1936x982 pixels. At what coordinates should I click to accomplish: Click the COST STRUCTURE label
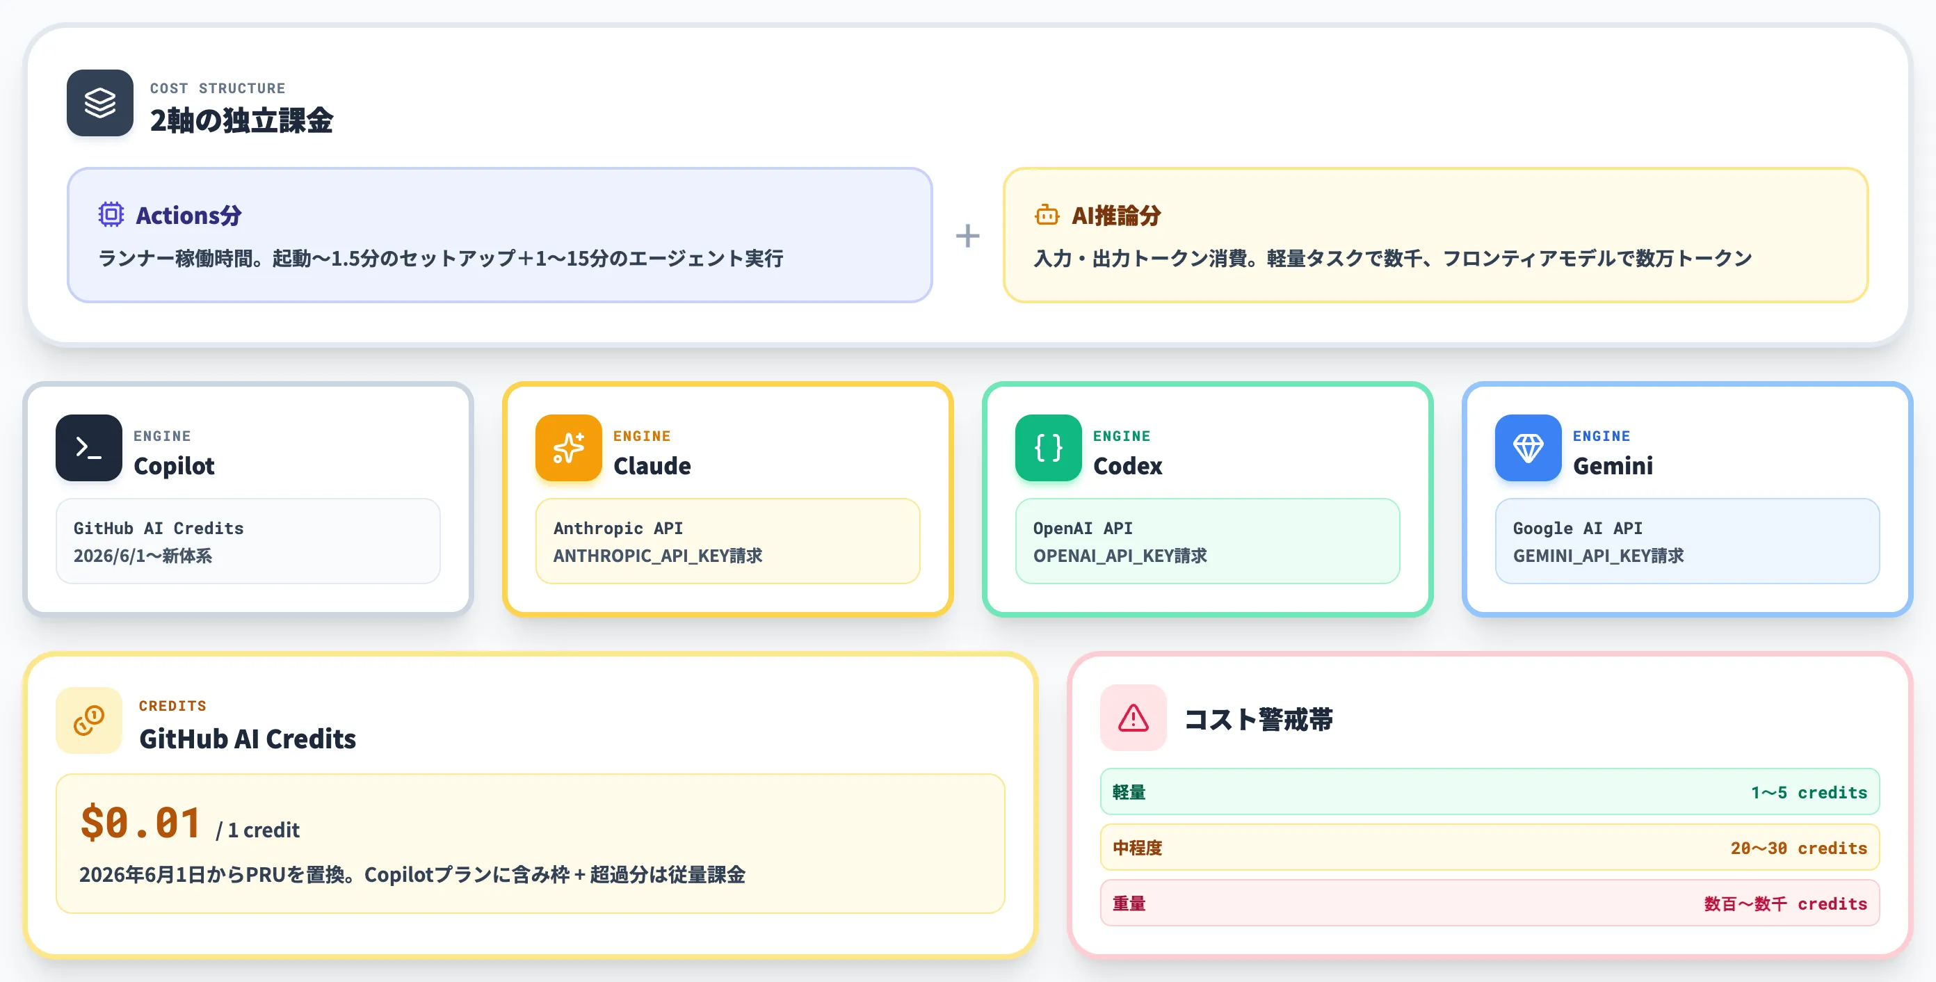click(218, 88)
